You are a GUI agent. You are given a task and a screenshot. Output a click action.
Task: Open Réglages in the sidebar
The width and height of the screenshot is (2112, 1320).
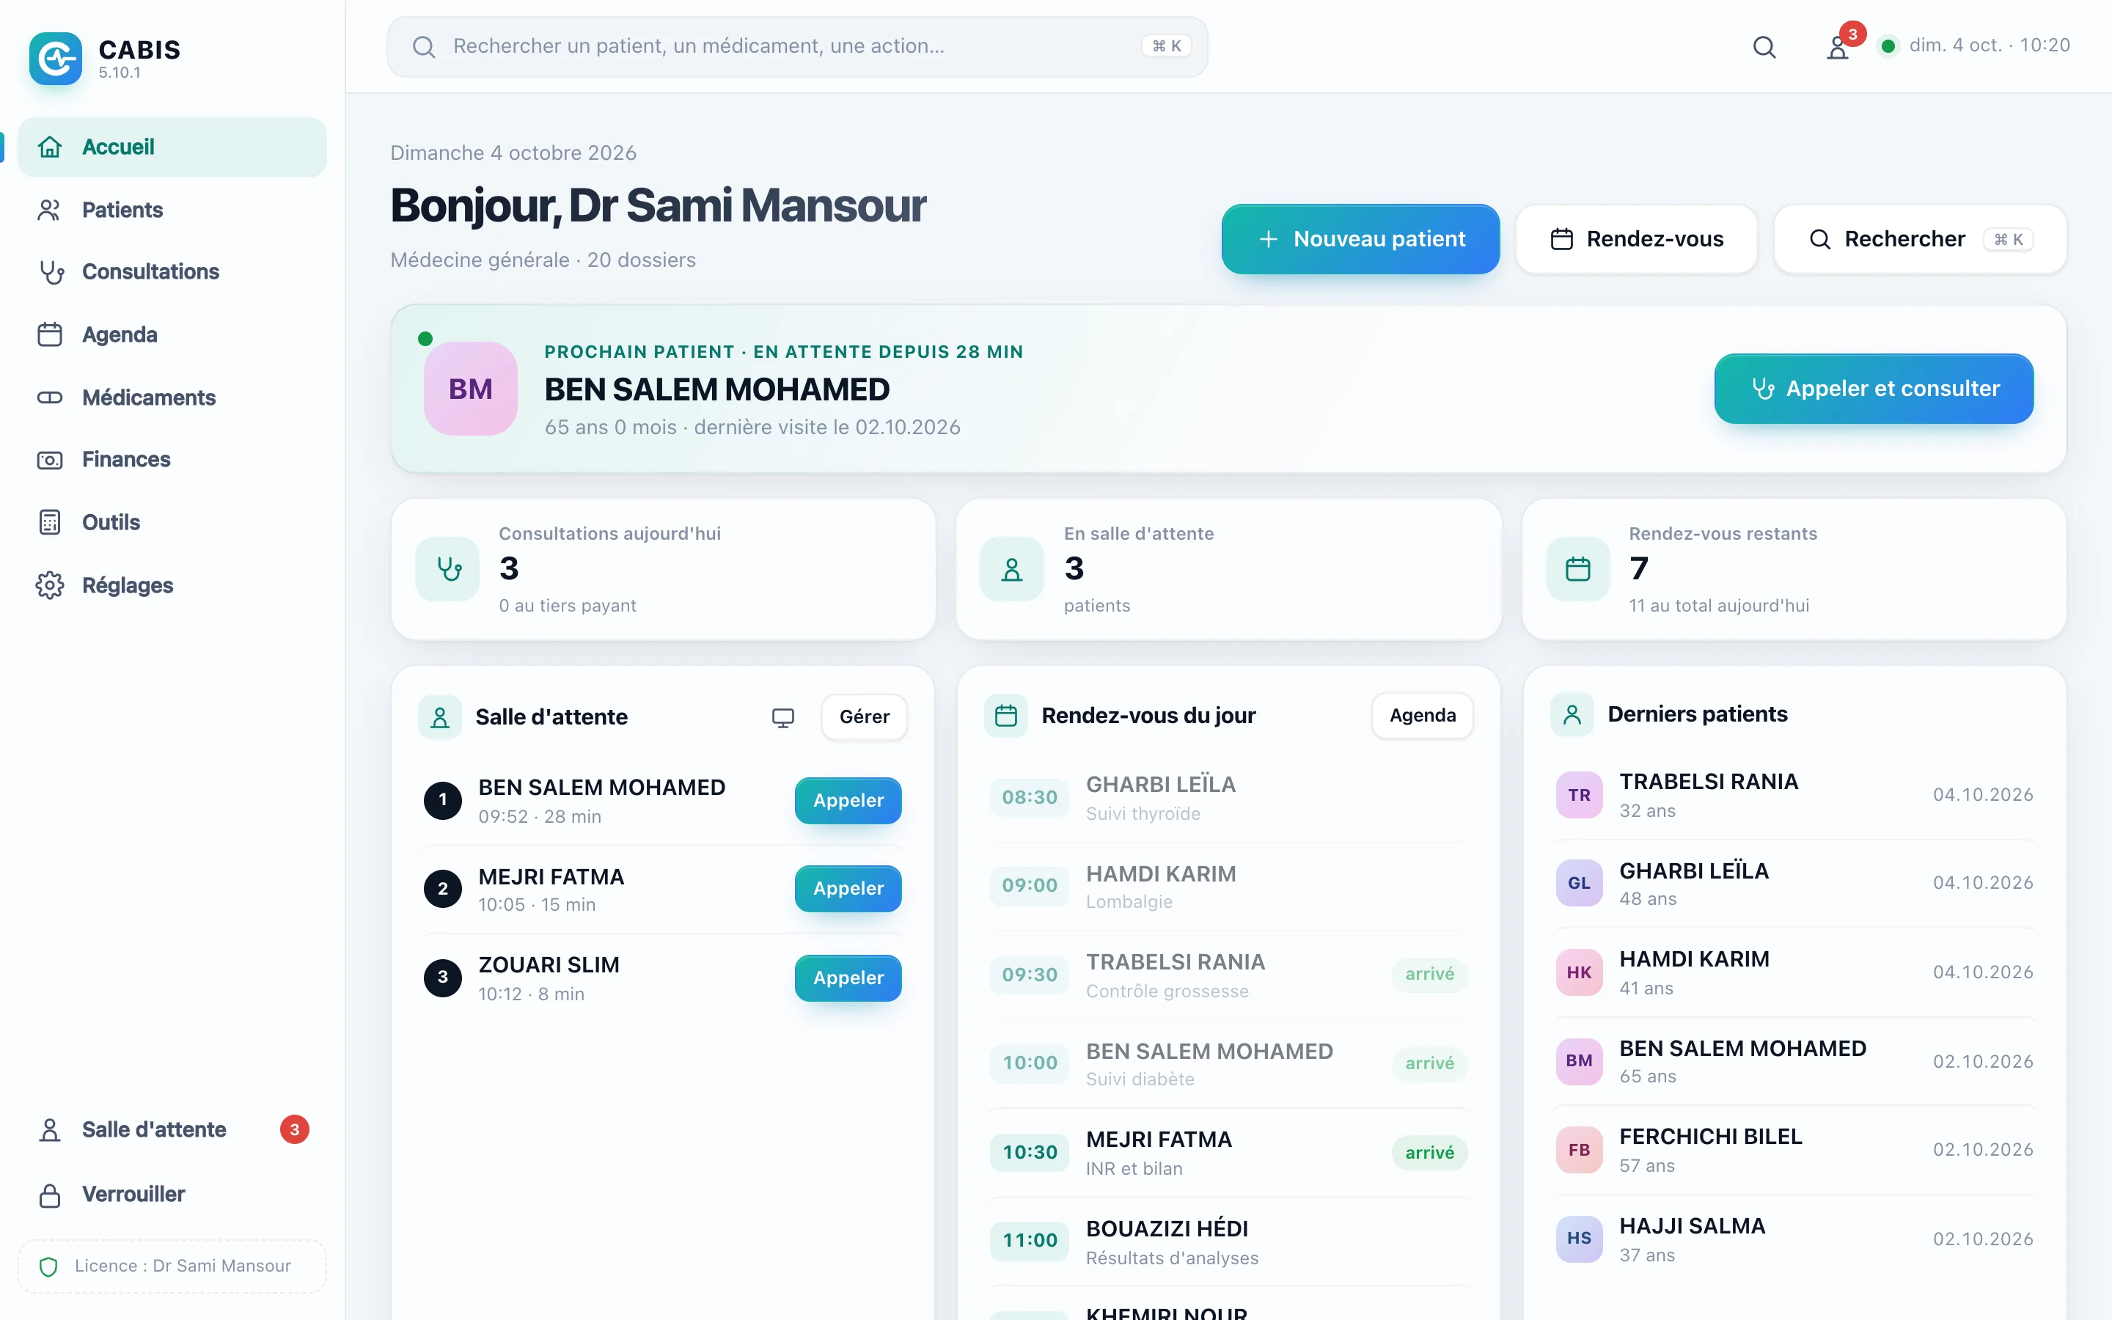point(172,585)
